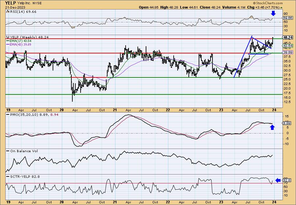Click the 32.5 price axis label
The height and width of the screenshot is (205, 296).
coord(287,66)
